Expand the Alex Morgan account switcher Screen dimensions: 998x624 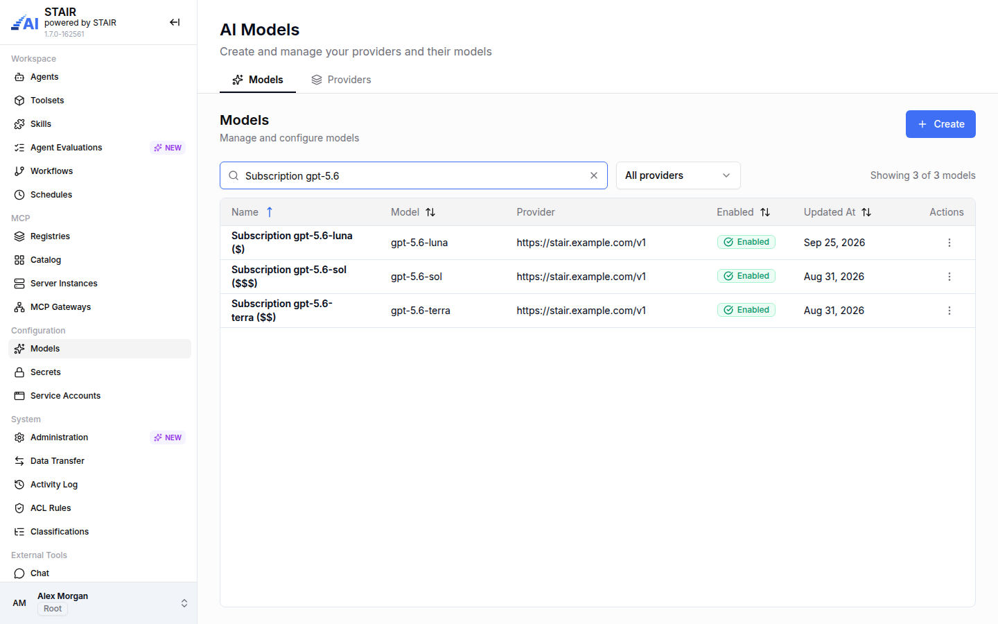pyautogui.click(x=98, y=603)
